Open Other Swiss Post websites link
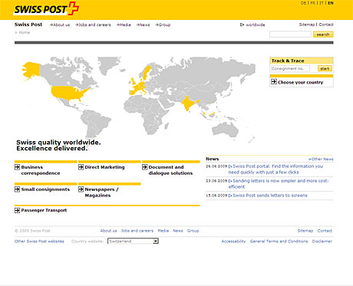Viewport: 353px width, 286px height. [39, 242]
